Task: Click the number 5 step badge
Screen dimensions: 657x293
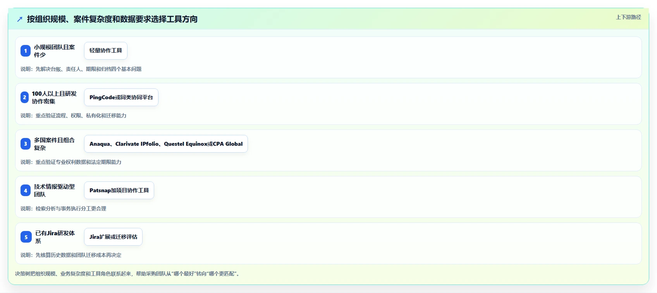Action: pyautogui.click(x=26, y=237)
